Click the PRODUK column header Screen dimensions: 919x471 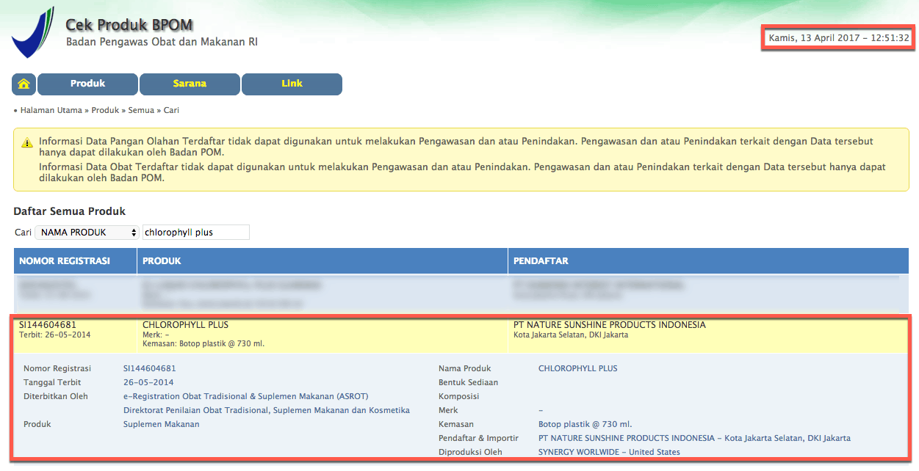click(322, 261)
